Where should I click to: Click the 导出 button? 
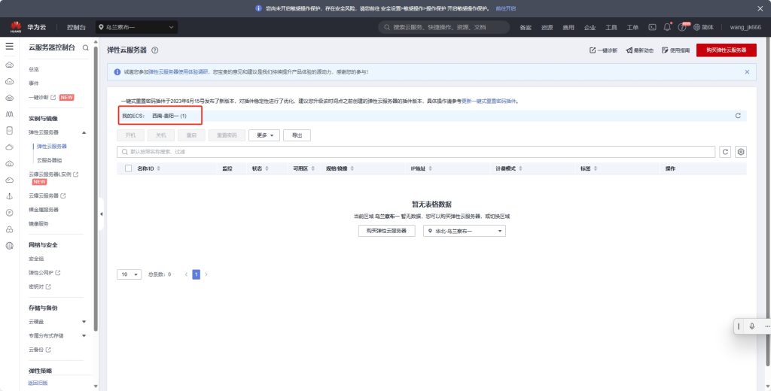297,135
